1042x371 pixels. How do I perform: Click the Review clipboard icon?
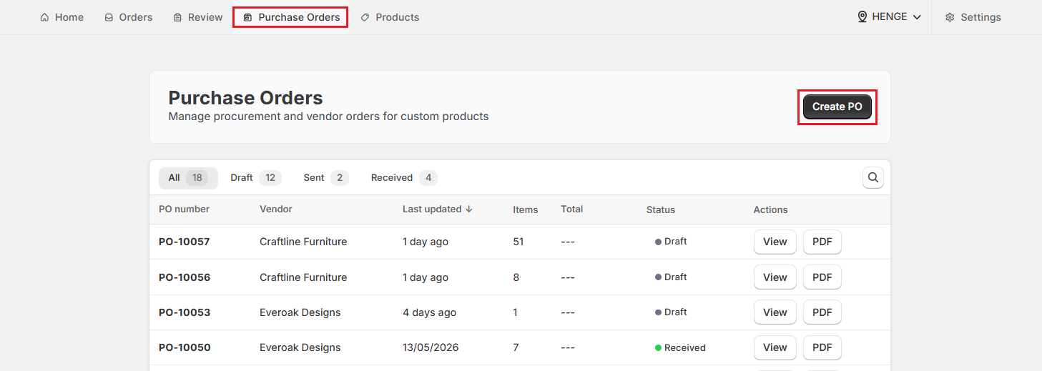pyautogui.click(x=177, y=17)
